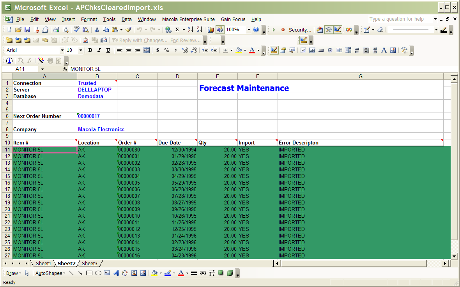Apply the red Font Color swatch in formatting toolbar
The image size is (460, 287).
point(252,50)
